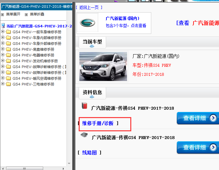The image size is (219, 170).
Task: Click folder icon of 三电维修手册
Action: click(x=8, y=84)
